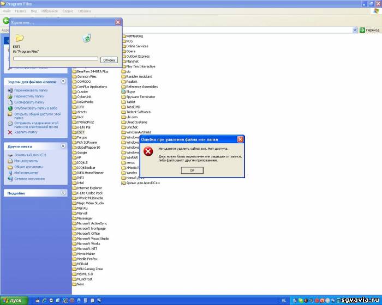Select the Opera folder icon
382x305 pixels.
[x=123, y=51]
